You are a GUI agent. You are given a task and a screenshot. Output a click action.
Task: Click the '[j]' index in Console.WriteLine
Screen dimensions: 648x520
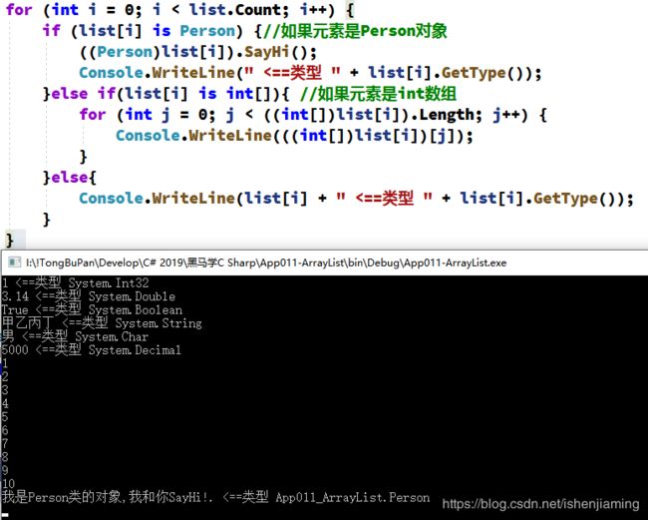coord(443,136)
